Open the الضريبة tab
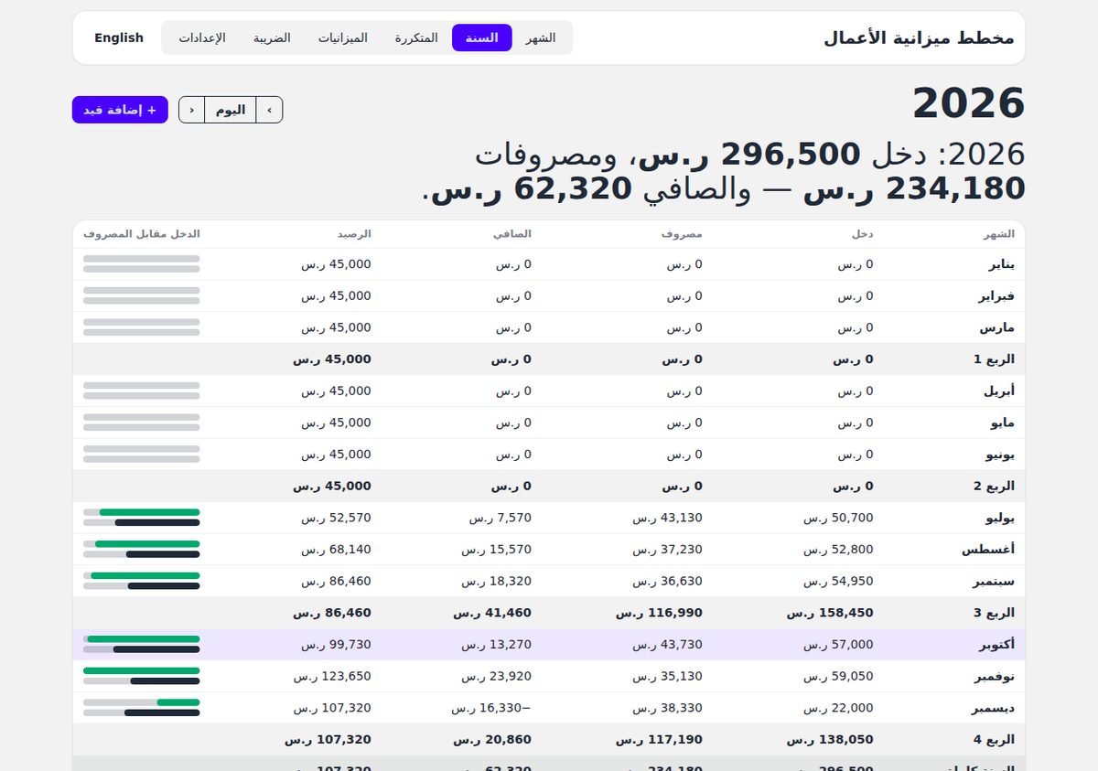1098x771 pixels. 273,37
